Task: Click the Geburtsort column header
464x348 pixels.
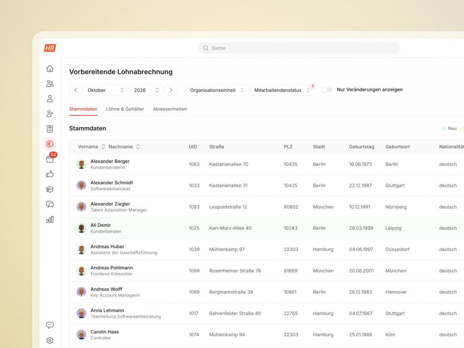Action: pos(397,147)
